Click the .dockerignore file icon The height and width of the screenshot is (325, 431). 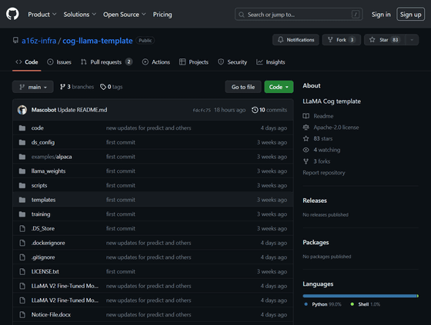coord(22,243)
